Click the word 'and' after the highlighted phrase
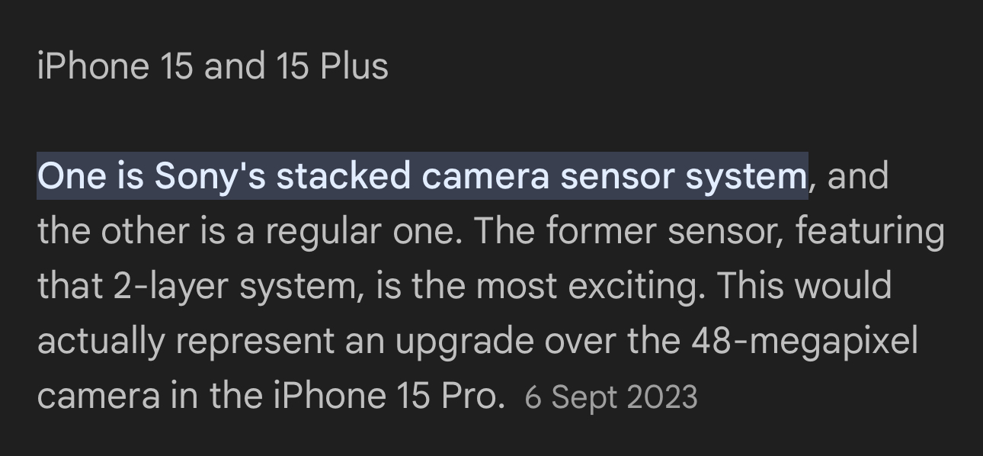The height and width of the screenshot is (456, 983). [x=858, y=176]
